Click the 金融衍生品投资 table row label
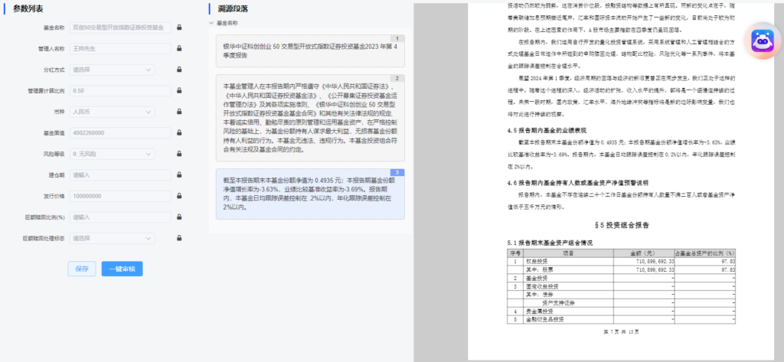 pos(544,319)
